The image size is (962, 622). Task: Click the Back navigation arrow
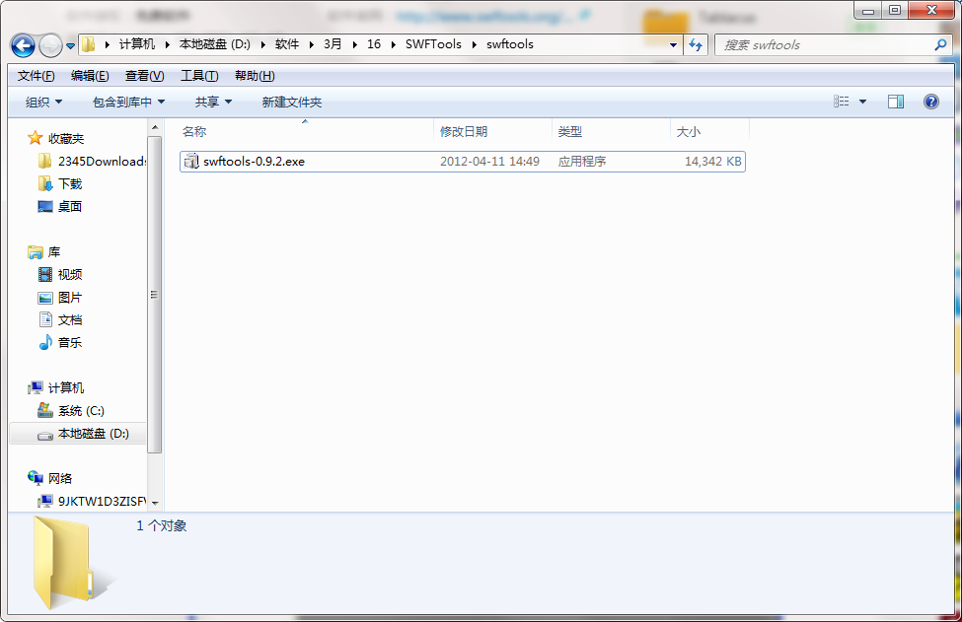click(x=22, y=45)
